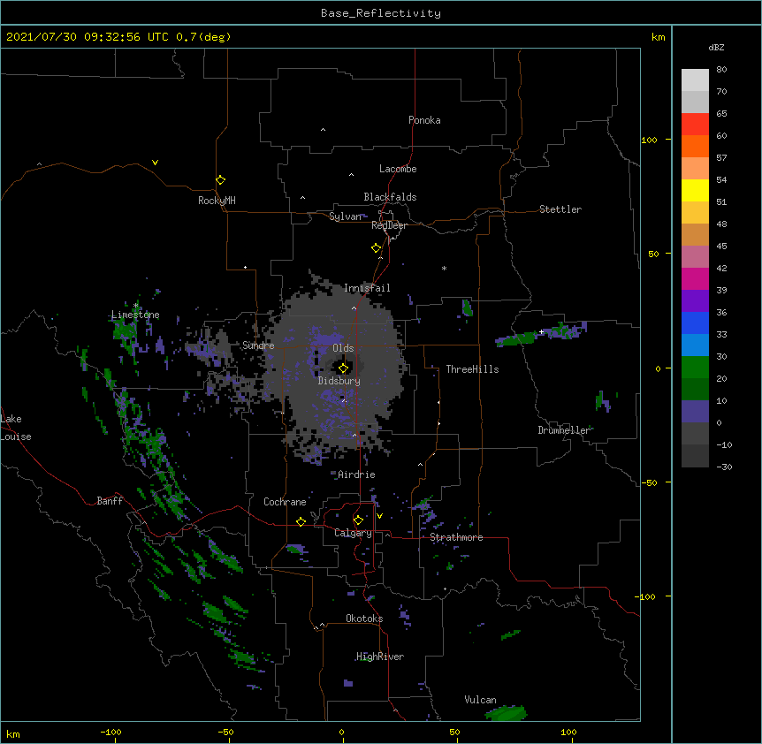Click the yellow diamond marker below Cochrane
This screenshot has width=762, height=744.
pyautogui.click(x=301, y=521)
